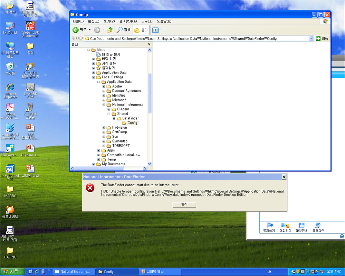Open the Back button history dropdown arrow

click(89, 30)
